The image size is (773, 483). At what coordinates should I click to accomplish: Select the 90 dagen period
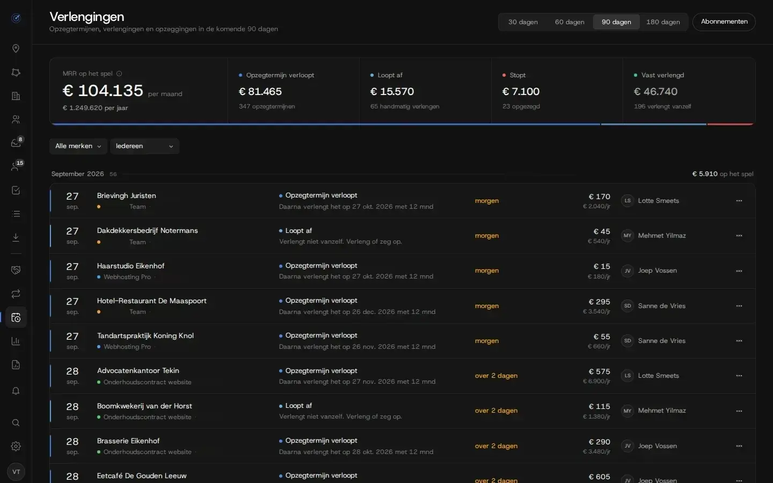[x=616, y=22]
